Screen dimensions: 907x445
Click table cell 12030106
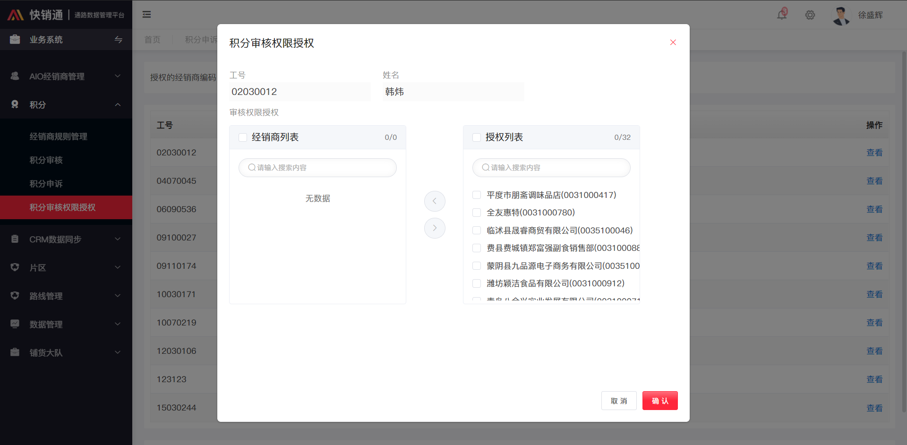click(x=176, y=351)
